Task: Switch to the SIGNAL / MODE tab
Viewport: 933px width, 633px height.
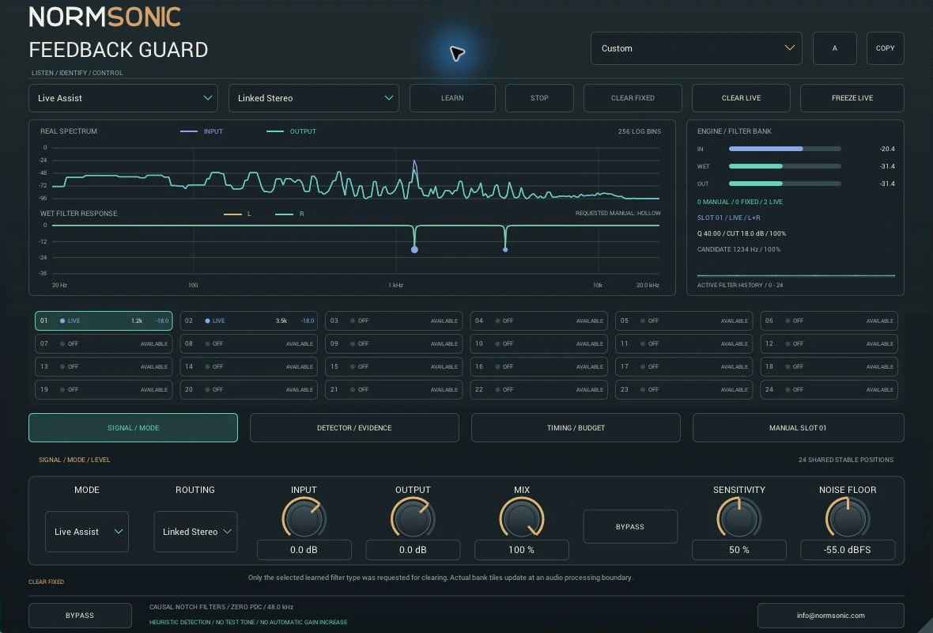Action: (134, 428)
